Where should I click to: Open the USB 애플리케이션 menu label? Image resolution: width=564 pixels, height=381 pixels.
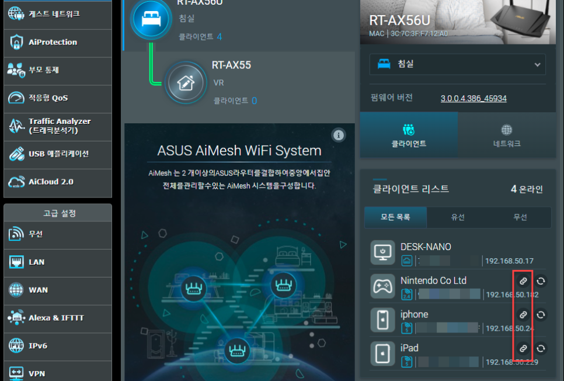pyautogui.click(x=58, y=154)
